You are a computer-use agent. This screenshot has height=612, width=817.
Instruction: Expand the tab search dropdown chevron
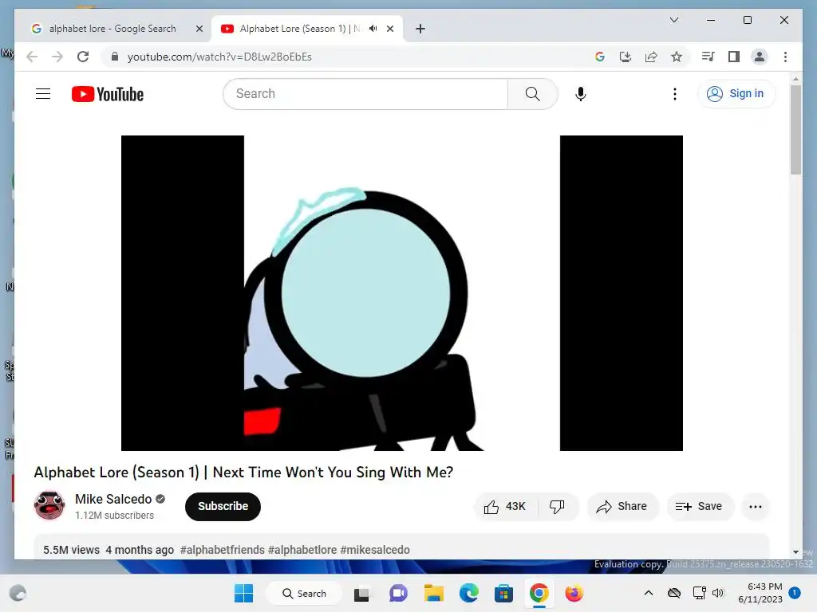tap(673, 20)
